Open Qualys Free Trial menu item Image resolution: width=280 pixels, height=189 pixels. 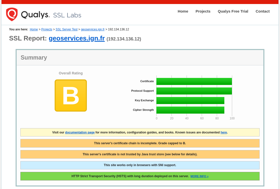coord(233,11)
